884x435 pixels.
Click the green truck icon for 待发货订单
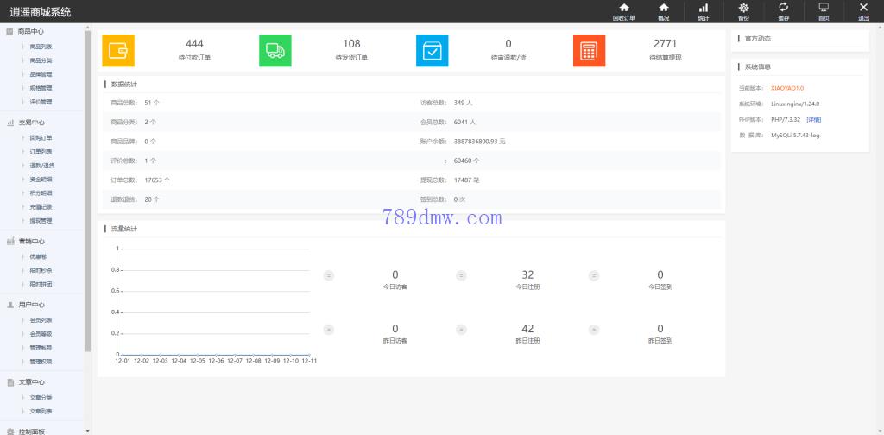click(275, 50)
